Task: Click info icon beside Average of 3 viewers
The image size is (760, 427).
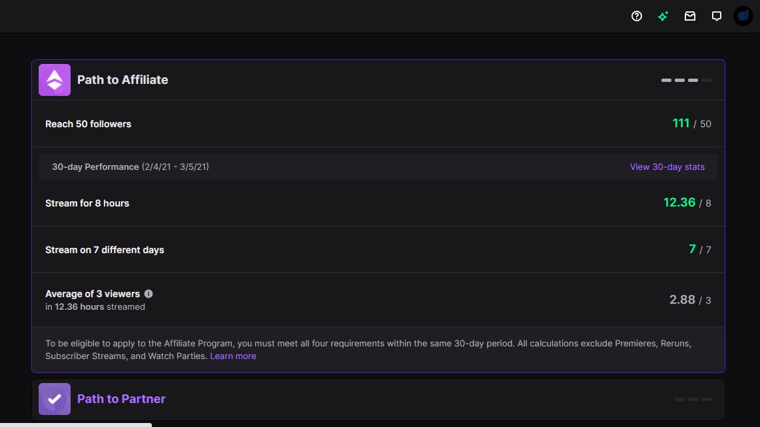Action: click(x=149, y=294)
